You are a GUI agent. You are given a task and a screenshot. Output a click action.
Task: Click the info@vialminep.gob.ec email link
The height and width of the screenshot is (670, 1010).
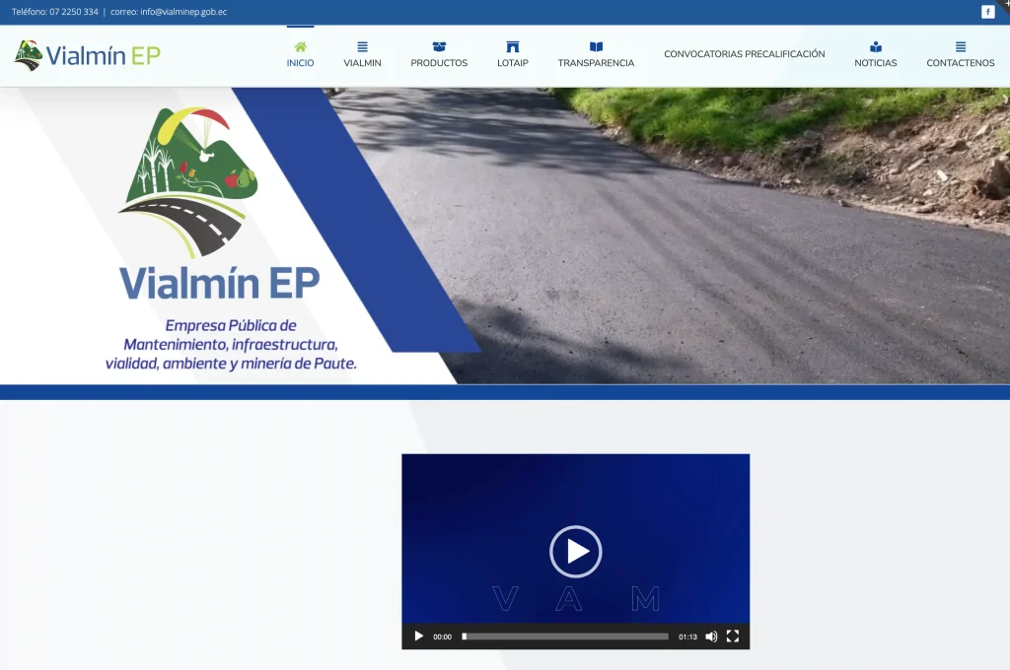click(182, 14)
